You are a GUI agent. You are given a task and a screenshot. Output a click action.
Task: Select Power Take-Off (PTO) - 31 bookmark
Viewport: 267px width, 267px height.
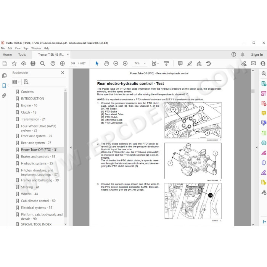point(39,150)
